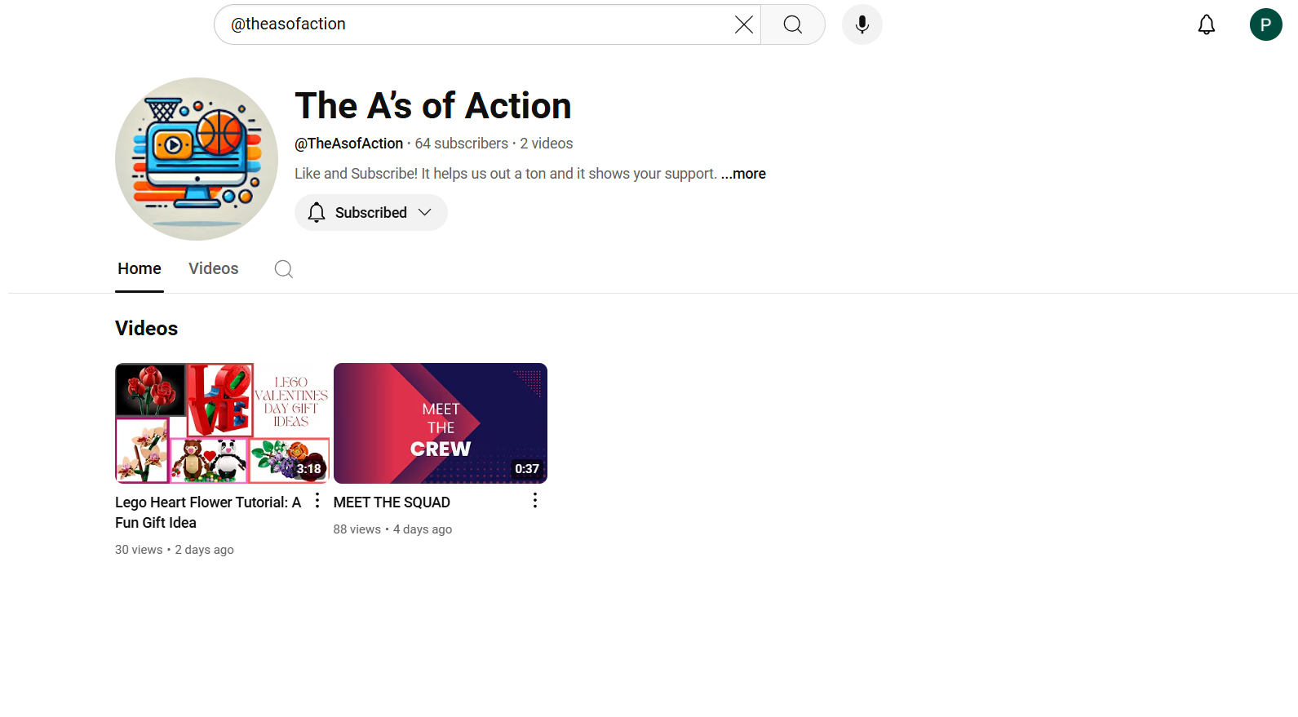The image size is (1298, 717).
Task: Click the channel search magnifier icon
Action: [x=283, y=269]
